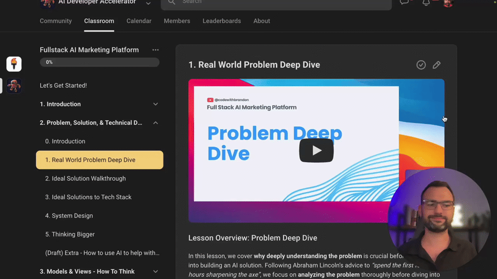The height and width of the screenshot is (279, 497).
Task: Click the 0% course progress bar
Action: click(99, 62)
